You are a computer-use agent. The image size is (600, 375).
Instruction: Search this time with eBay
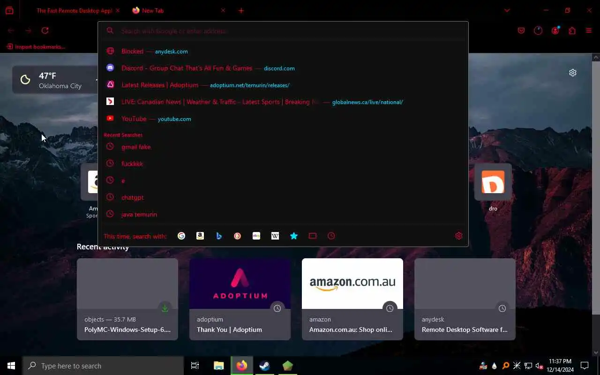pyautogui.click(x=256, y=236)
